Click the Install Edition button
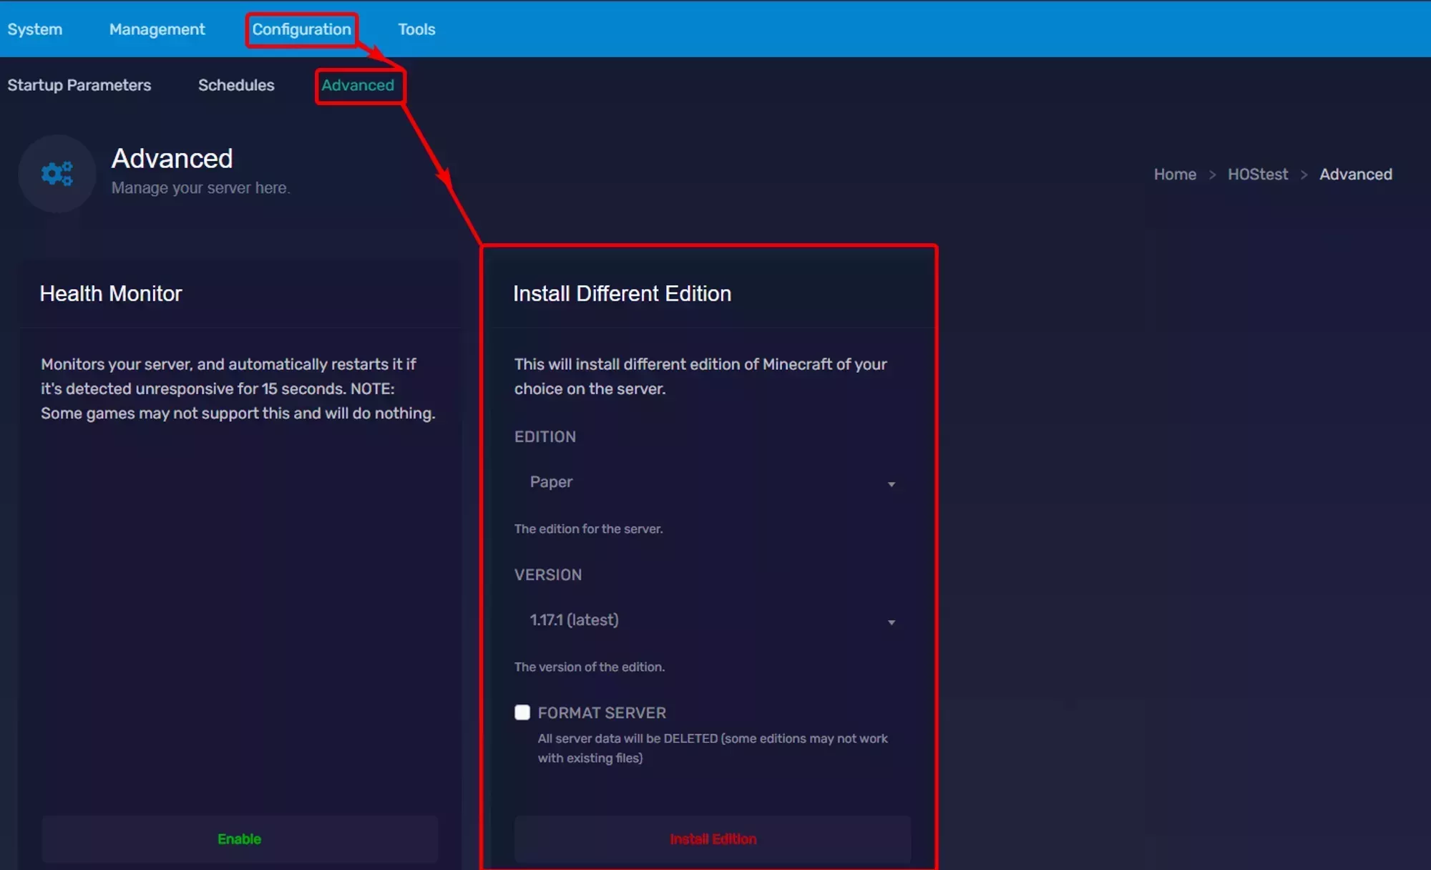Image resolution: width=1431 pixels, height=870 pixels. tap(713, 839)
